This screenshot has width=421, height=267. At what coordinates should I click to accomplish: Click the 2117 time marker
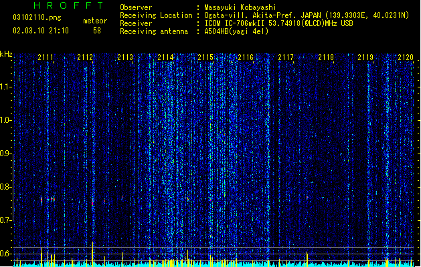(x=286, y=57)
